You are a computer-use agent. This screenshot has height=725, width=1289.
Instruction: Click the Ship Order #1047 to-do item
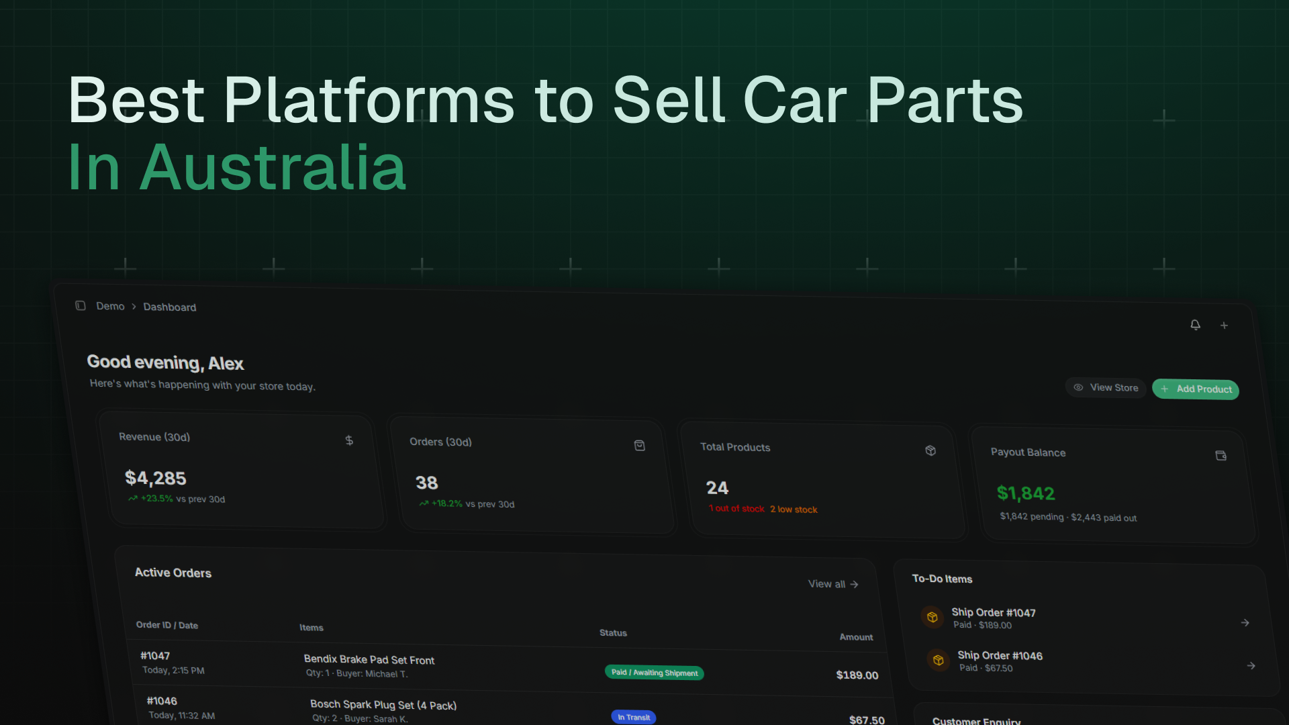pyautogui.click(x=1085, y=618)
